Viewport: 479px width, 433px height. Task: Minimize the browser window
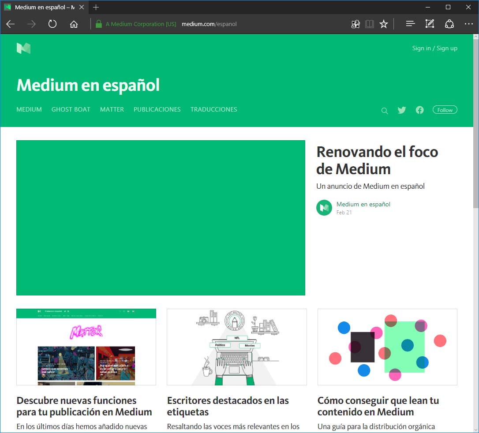tap(428, 7)
